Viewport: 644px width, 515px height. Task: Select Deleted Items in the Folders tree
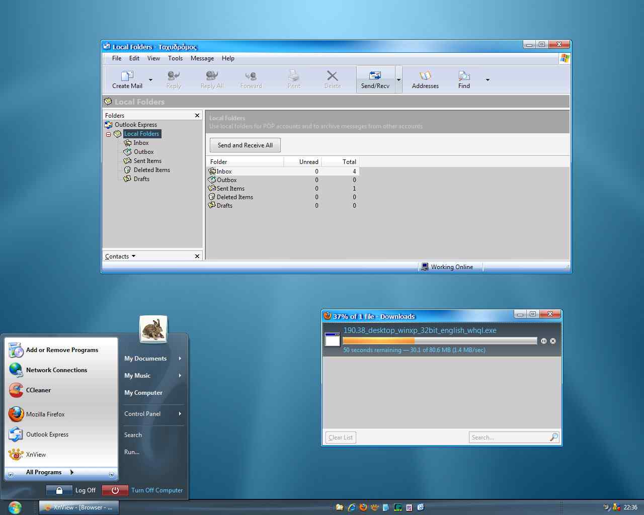(151, 170)
